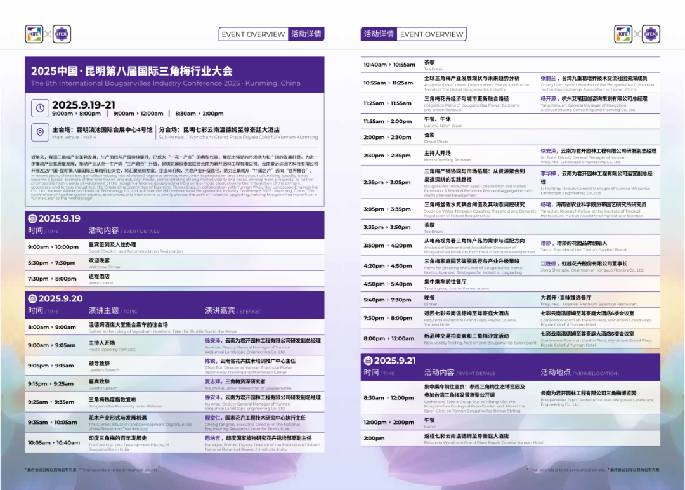Click the 午餐 Lunch row at 12:00pm
685x490 pixels.
tap(510, 423)
